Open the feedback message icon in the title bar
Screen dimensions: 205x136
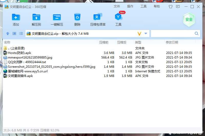(178, 7)
